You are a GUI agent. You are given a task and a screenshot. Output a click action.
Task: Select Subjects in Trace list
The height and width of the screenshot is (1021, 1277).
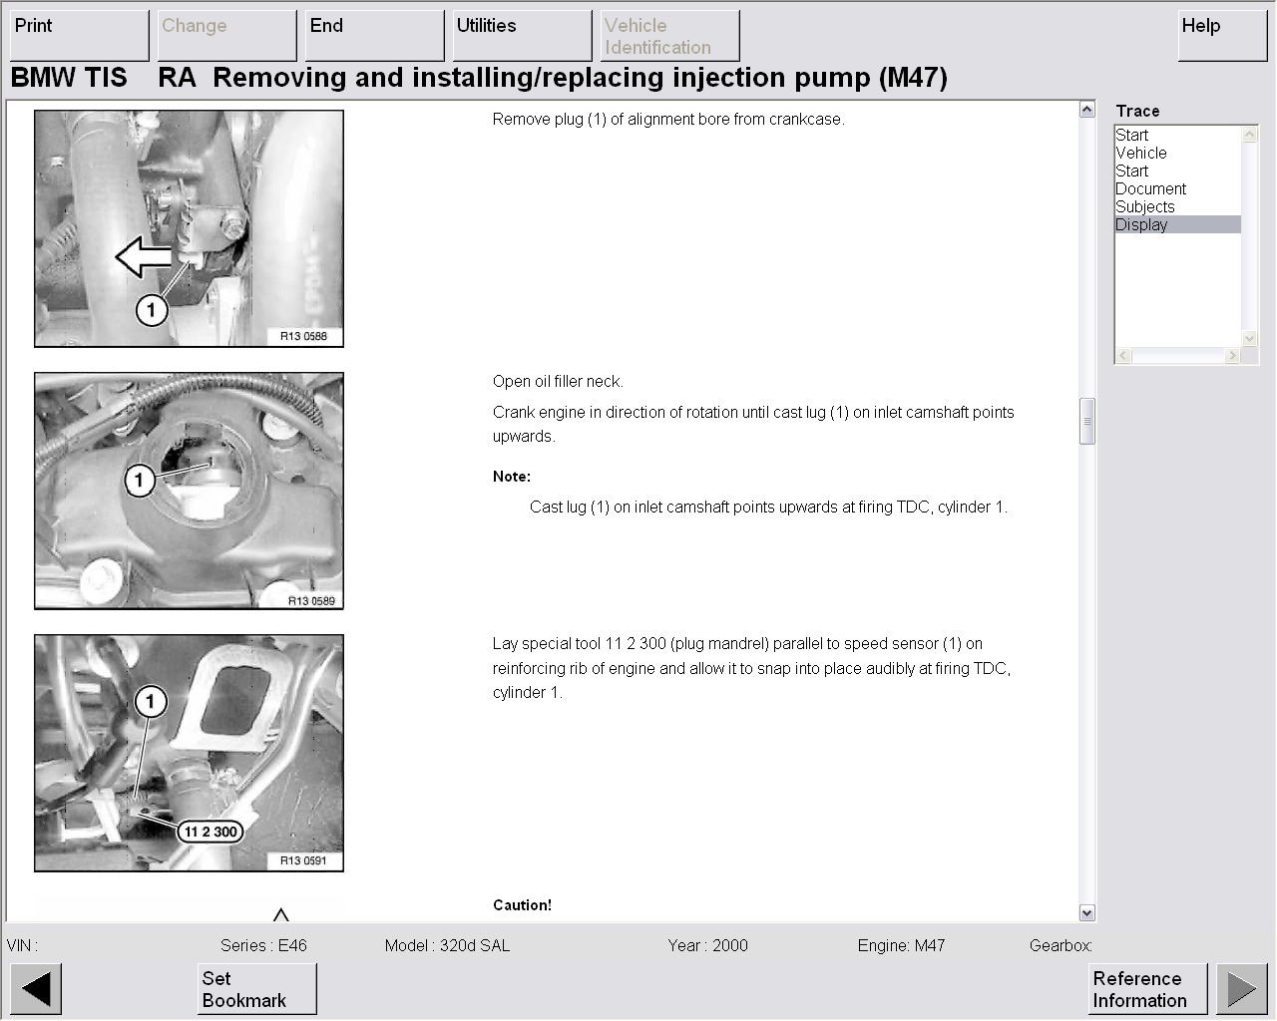click(x=1177, y=206)
